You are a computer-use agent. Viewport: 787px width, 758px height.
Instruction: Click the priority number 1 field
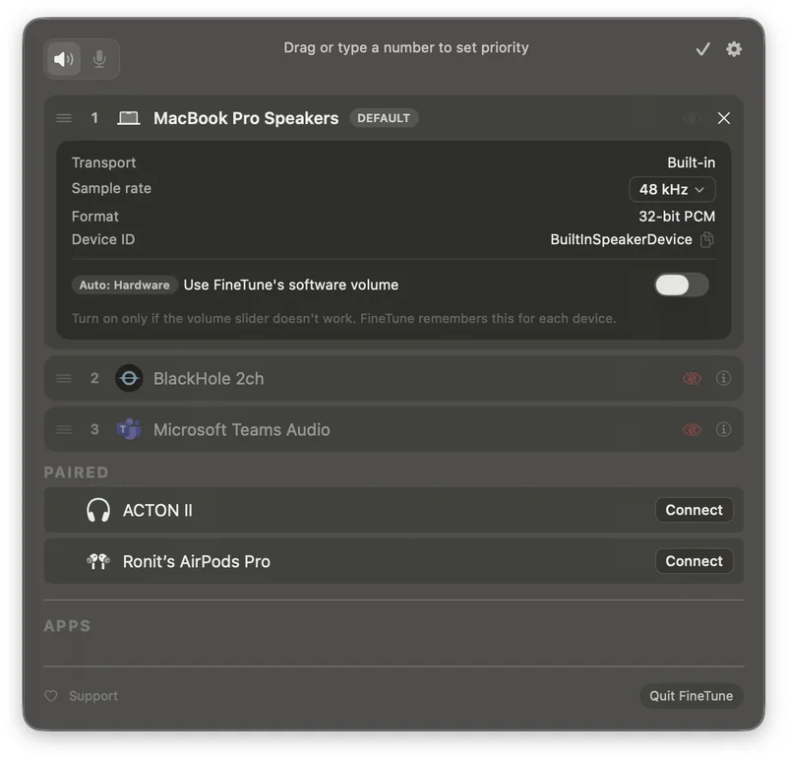94,118
